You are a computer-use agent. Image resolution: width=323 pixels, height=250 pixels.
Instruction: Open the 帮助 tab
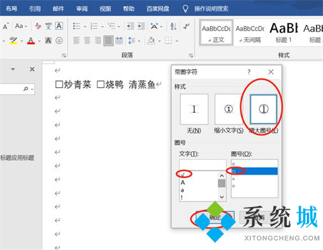(x=129, y=9)
